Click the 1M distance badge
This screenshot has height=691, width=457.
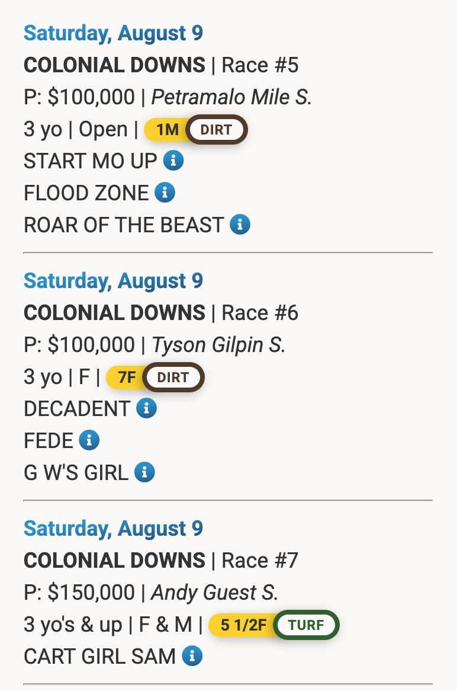[x=166, y=130]
